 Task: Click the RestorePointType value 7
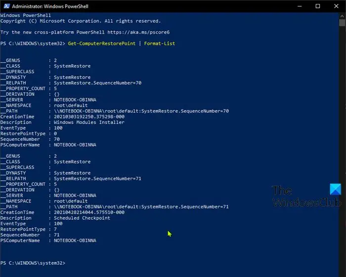55,229
